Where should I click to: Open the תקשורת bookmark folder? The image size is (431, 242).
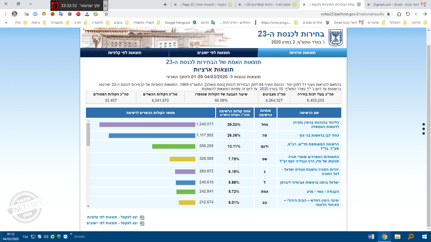click(60, 23)
